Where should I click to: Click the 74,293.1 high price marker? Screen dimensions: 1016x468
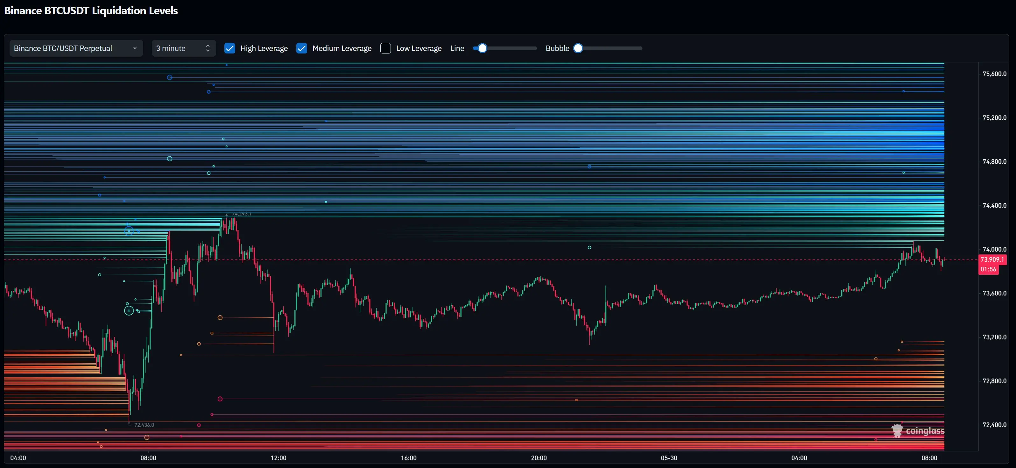click(x=241, y=214)
